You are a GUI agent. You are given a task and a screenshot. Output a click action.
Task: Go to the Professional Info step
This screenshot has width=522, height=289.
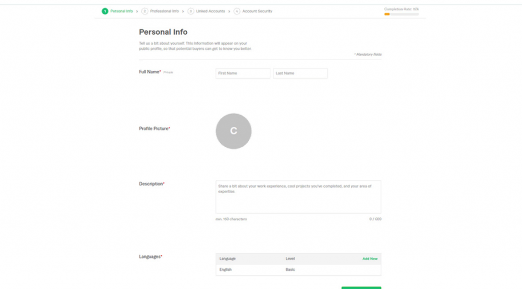point(164,11)
